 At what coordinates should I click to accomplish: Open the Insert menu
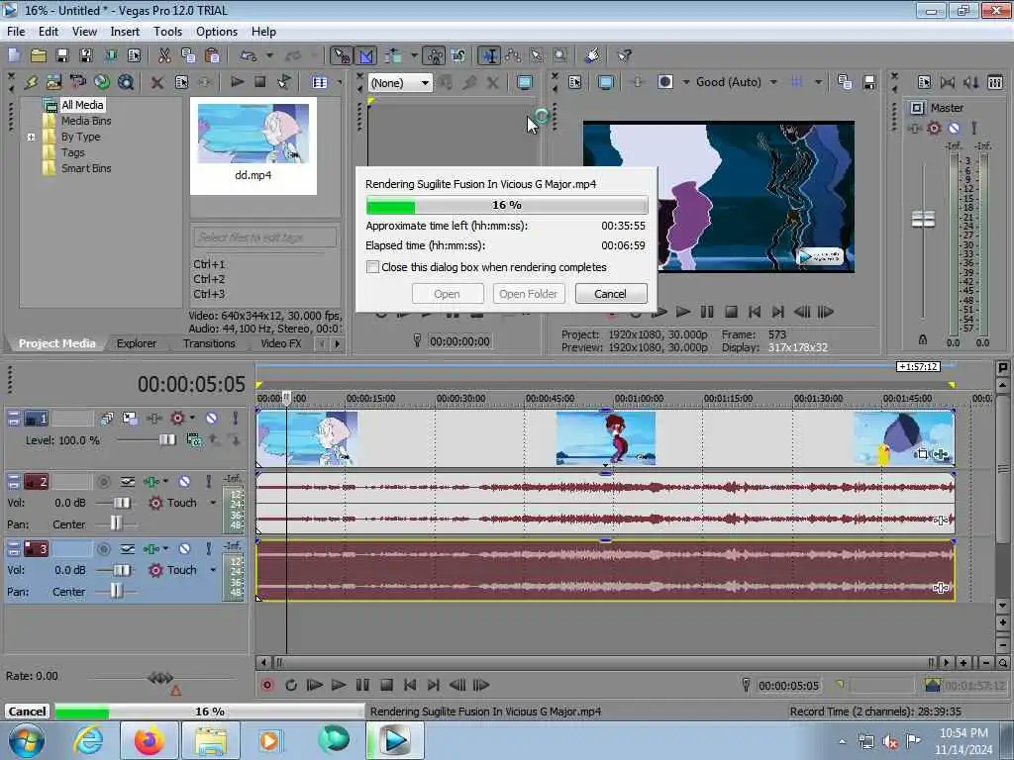coord(125,31)
